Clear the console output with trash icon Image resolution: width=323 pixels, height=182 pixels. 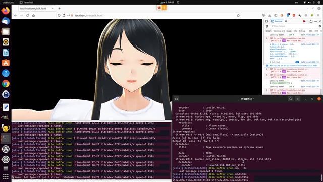pos(267,26)
